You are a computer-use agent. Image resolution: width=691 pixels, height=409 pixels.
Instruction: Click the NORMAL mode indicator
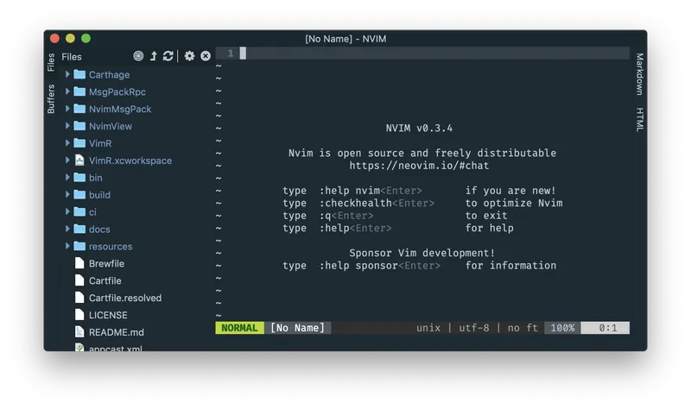239,328
